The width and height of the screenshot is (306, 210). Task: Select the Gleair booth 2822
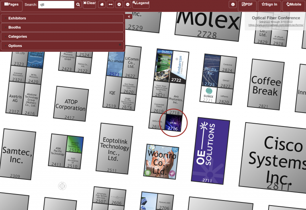[226, 80]
